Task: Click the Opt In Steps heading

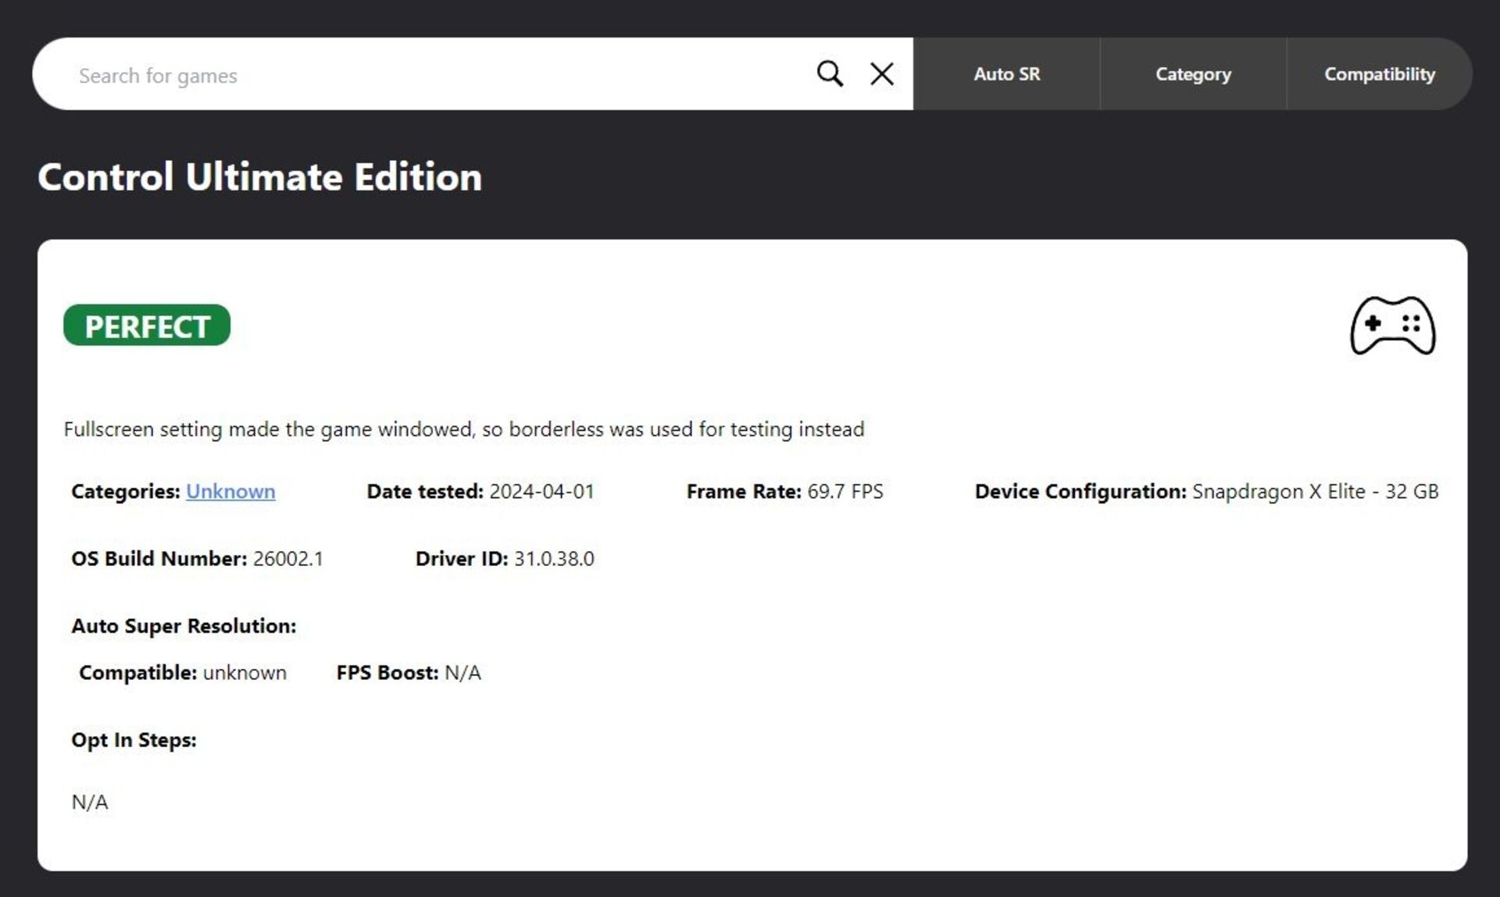Action: click(x=134, y=740)
